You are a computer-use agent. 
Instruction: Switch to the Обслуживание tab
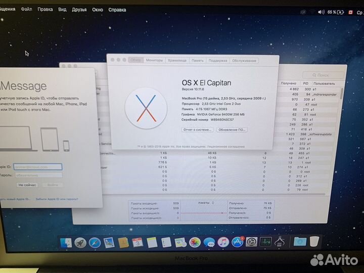click(244, 61)
